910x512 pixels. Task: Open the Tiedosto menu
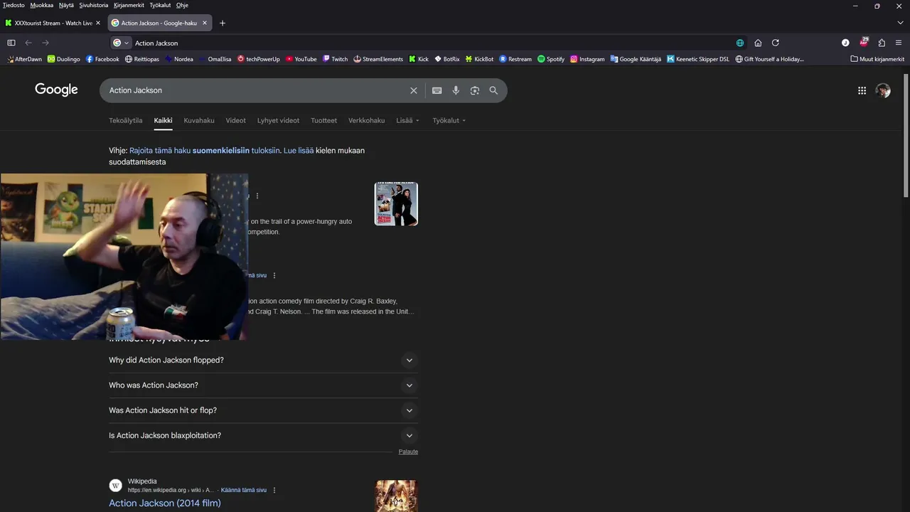click(x=14, y=5)
